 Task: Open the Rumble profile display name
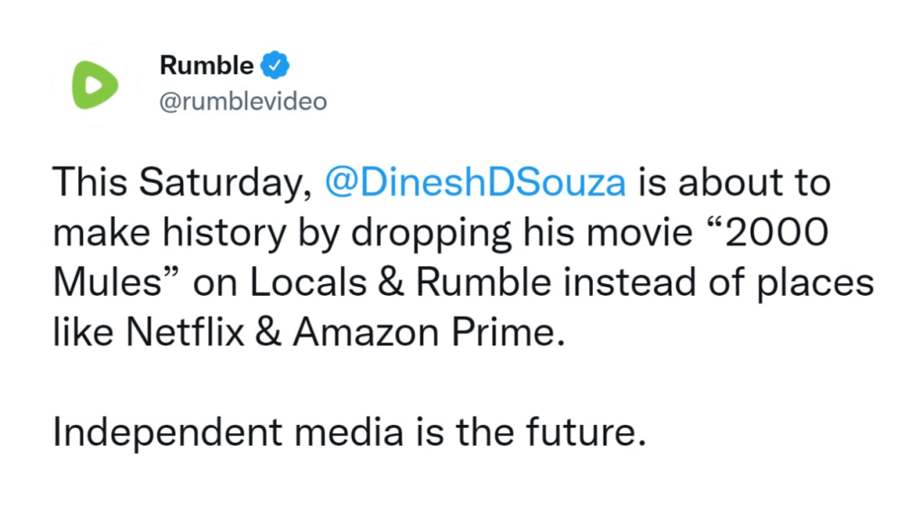pos(207,65)
